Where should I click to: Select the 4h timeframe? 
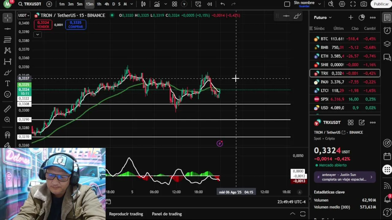[107, 4]
